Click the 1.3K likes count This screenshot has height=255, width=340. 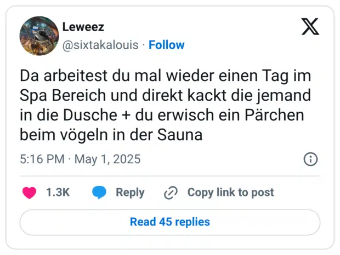57,193
